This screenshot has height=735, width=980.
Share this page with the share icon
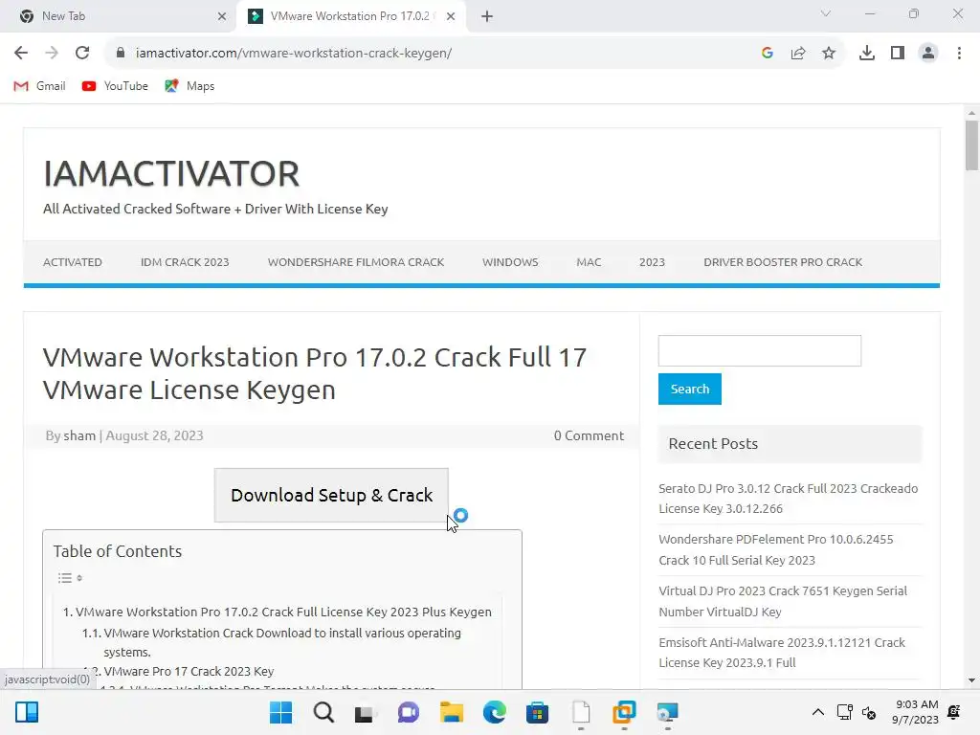798,54
